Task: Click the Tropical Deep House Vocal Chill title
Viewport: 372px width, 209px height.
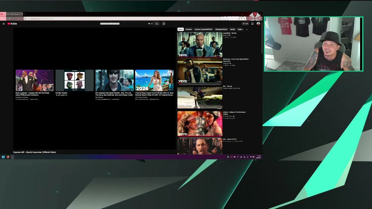Action: click(154, 94)
